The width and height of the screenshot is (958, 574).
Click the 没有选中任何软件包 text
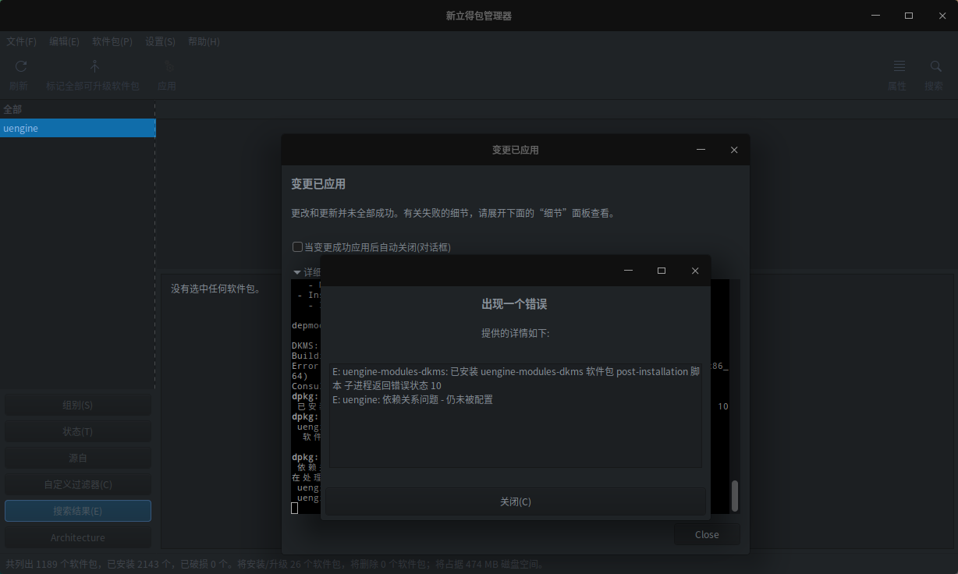pos(215,289)
